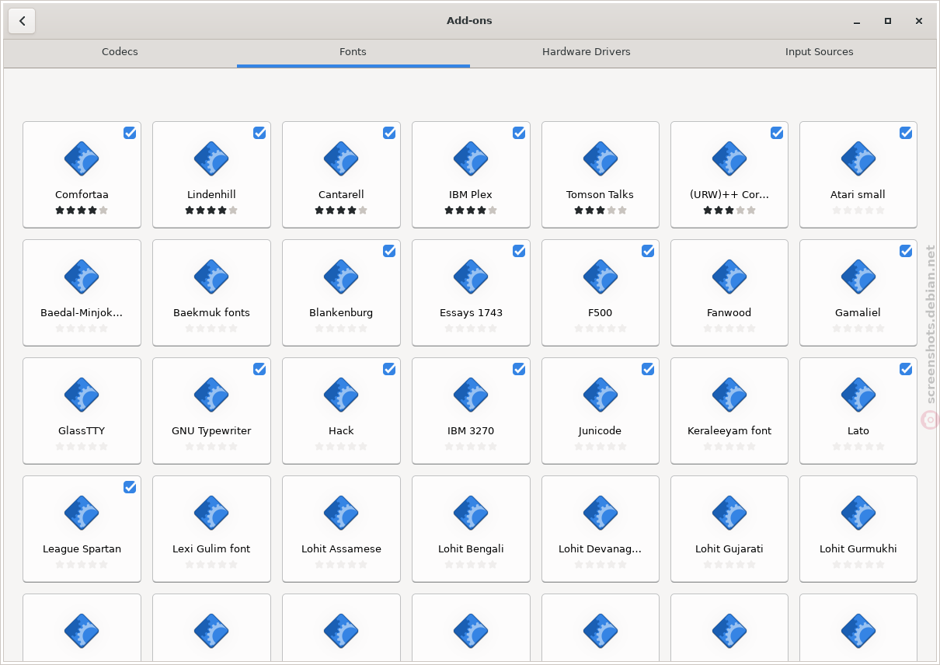Open the Baedal-Minjok… font icon
The width and height of the screenshot is (940, 665).
[82, 277]
